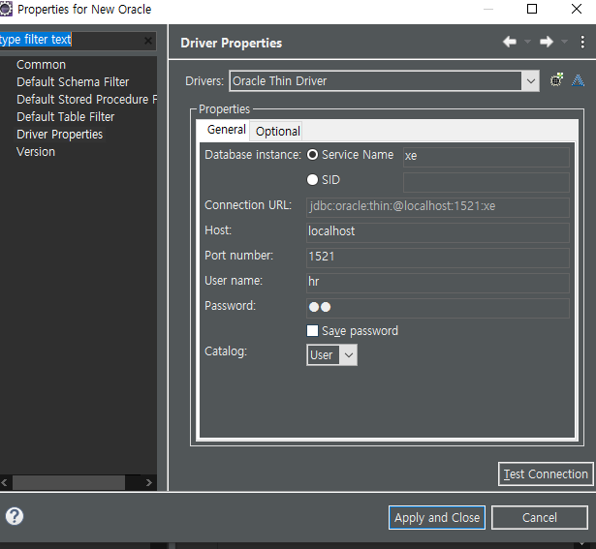
Task: Click the User name field hr
Action: tap(438, 283)
